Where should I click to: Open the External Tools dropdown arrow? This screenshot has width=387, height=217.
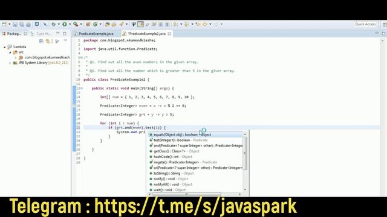pyautogui.click(x=81, y=24)
